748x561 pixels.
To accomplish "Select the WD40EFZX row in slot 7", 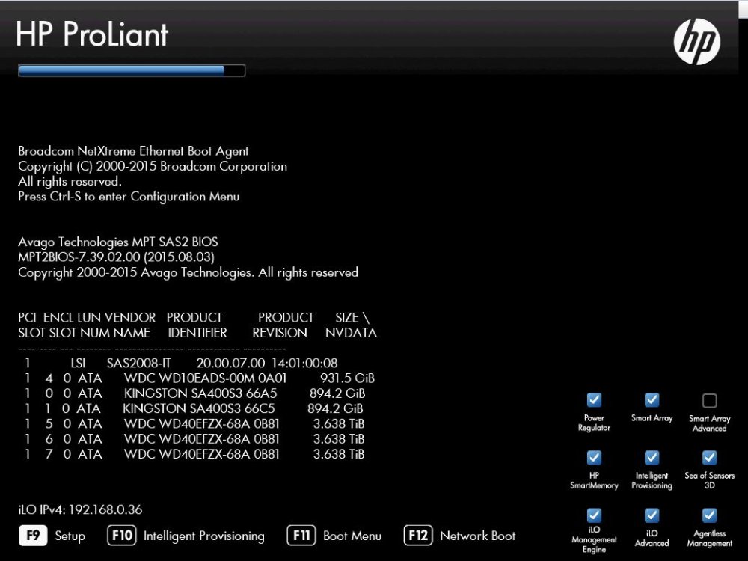I will pos(194,454).
